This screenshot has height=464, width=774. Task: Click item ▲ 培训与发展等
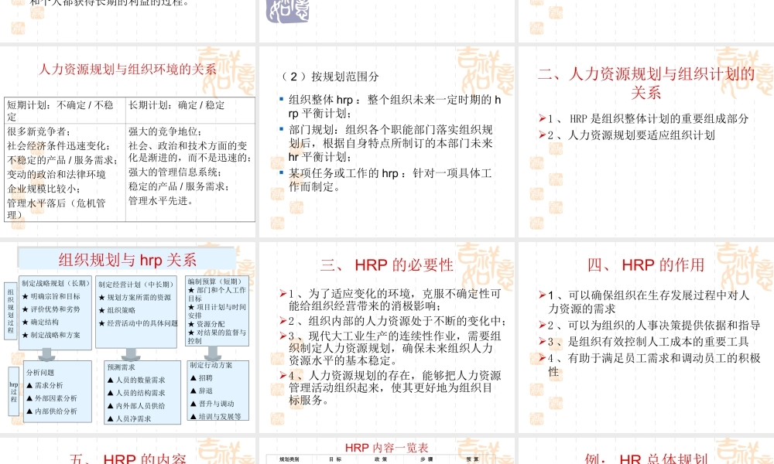215,417
